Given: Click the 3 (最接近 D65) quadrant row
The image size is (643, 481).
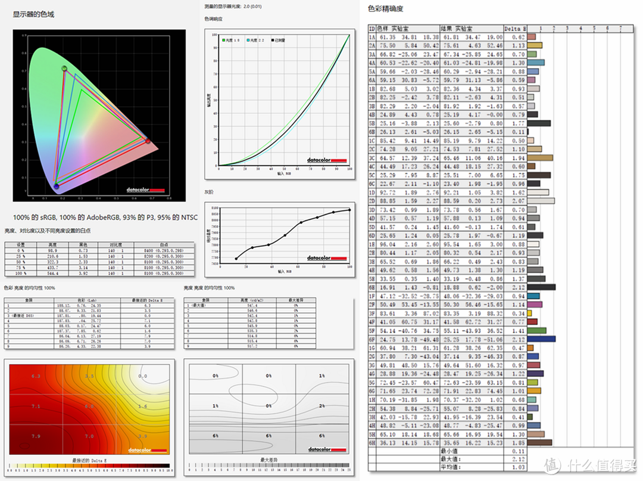Looking at the screenshot, I should pyautogui.click(x=89, y=316).
